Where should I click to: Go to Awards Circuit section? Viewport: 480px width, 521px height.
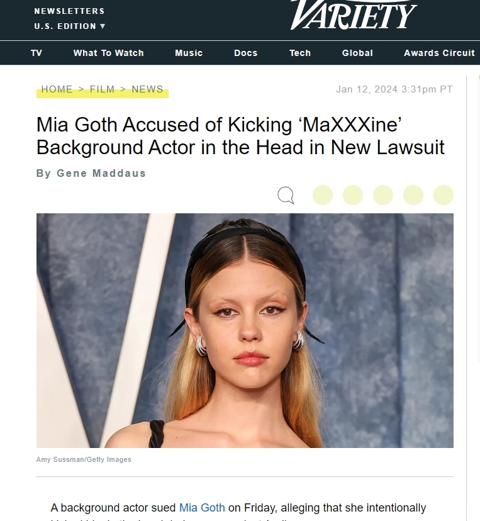coord(439,53)
